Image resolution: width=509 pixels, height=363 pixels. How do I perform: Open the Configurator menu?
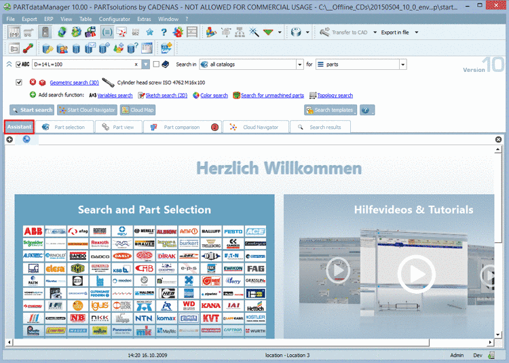[114, 19]
